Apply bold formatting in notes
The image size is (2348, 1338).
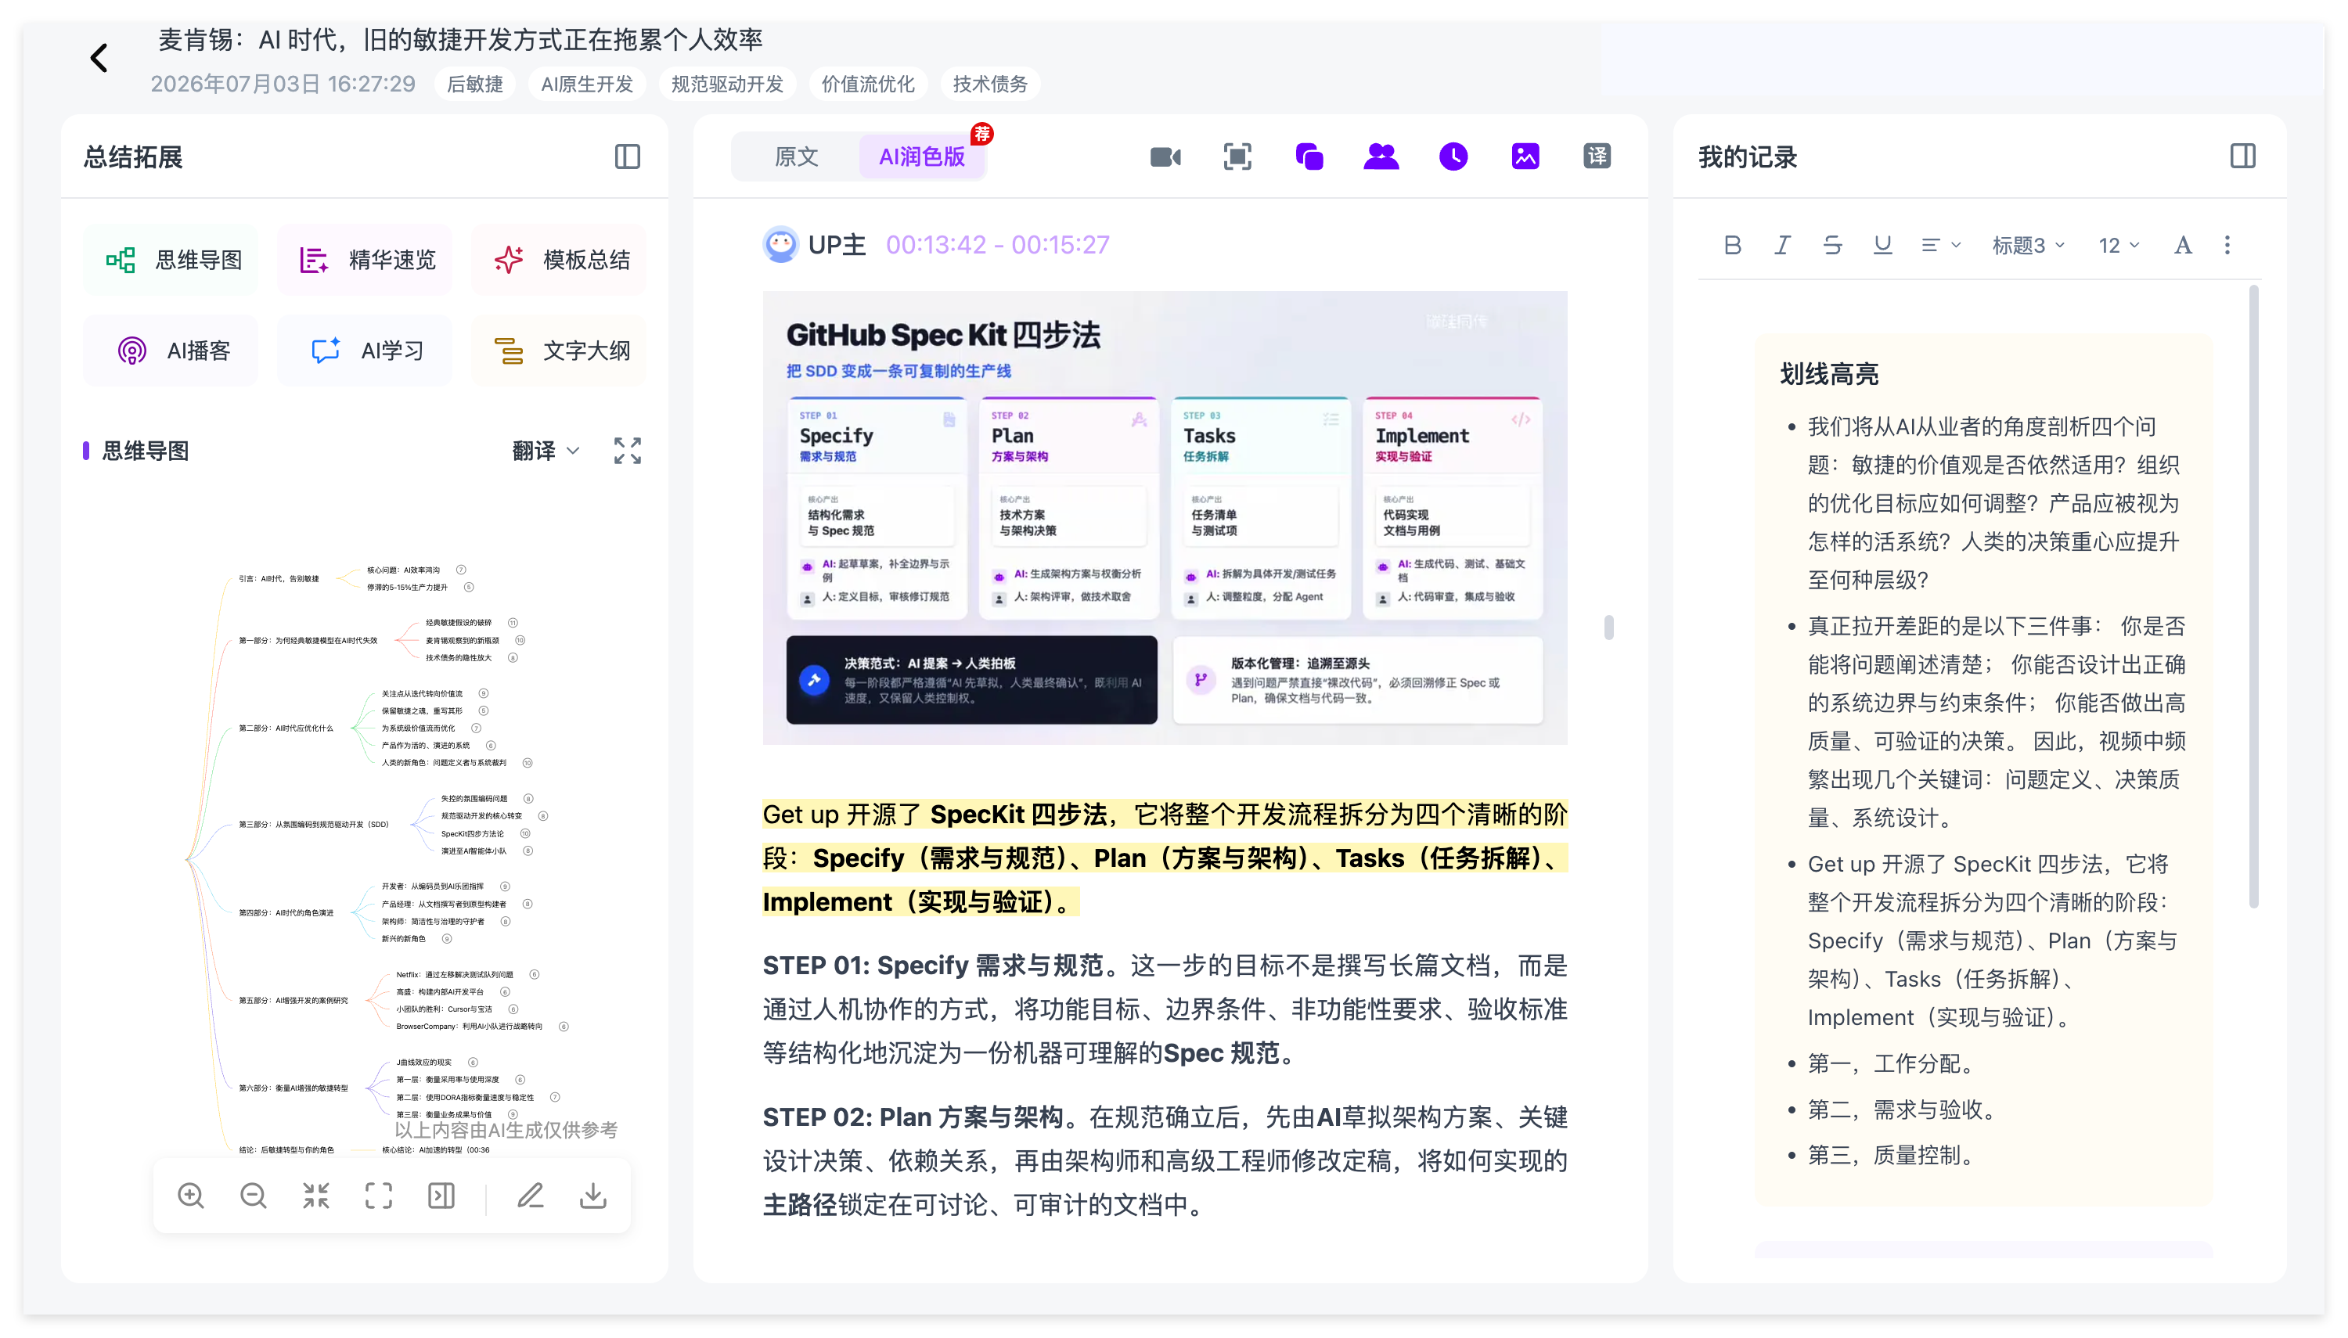click(1732, 246)
